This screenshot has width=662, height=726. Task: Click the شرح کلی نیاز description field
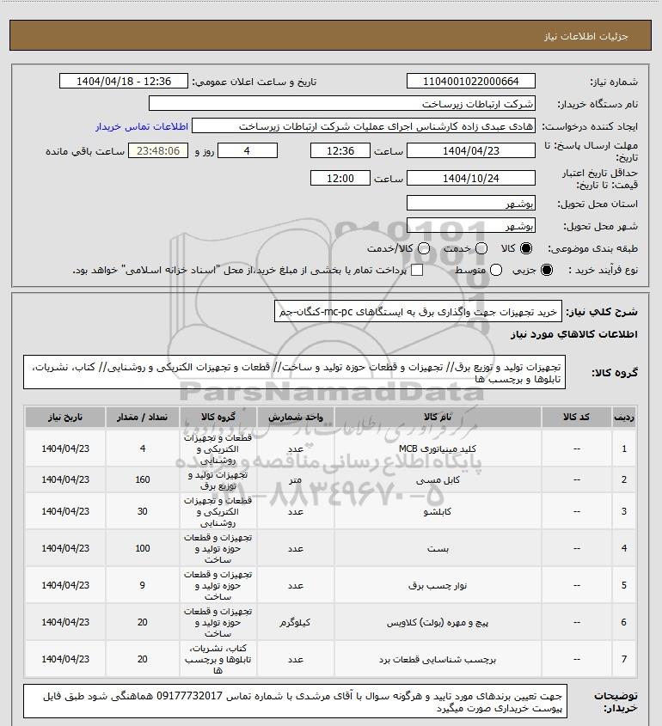(418, 312)
